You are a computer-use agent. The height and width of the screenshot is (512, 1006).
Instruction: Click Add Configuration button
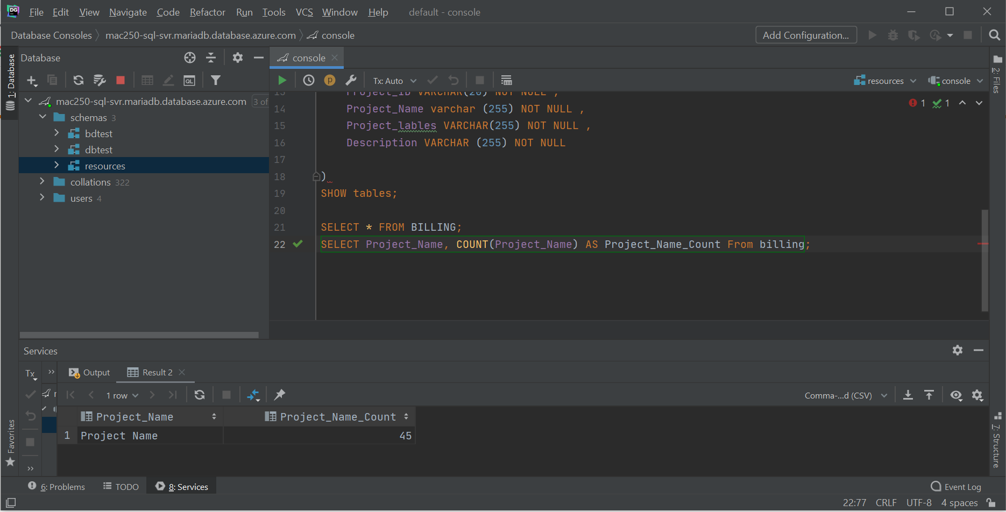[x=806, y=35]
